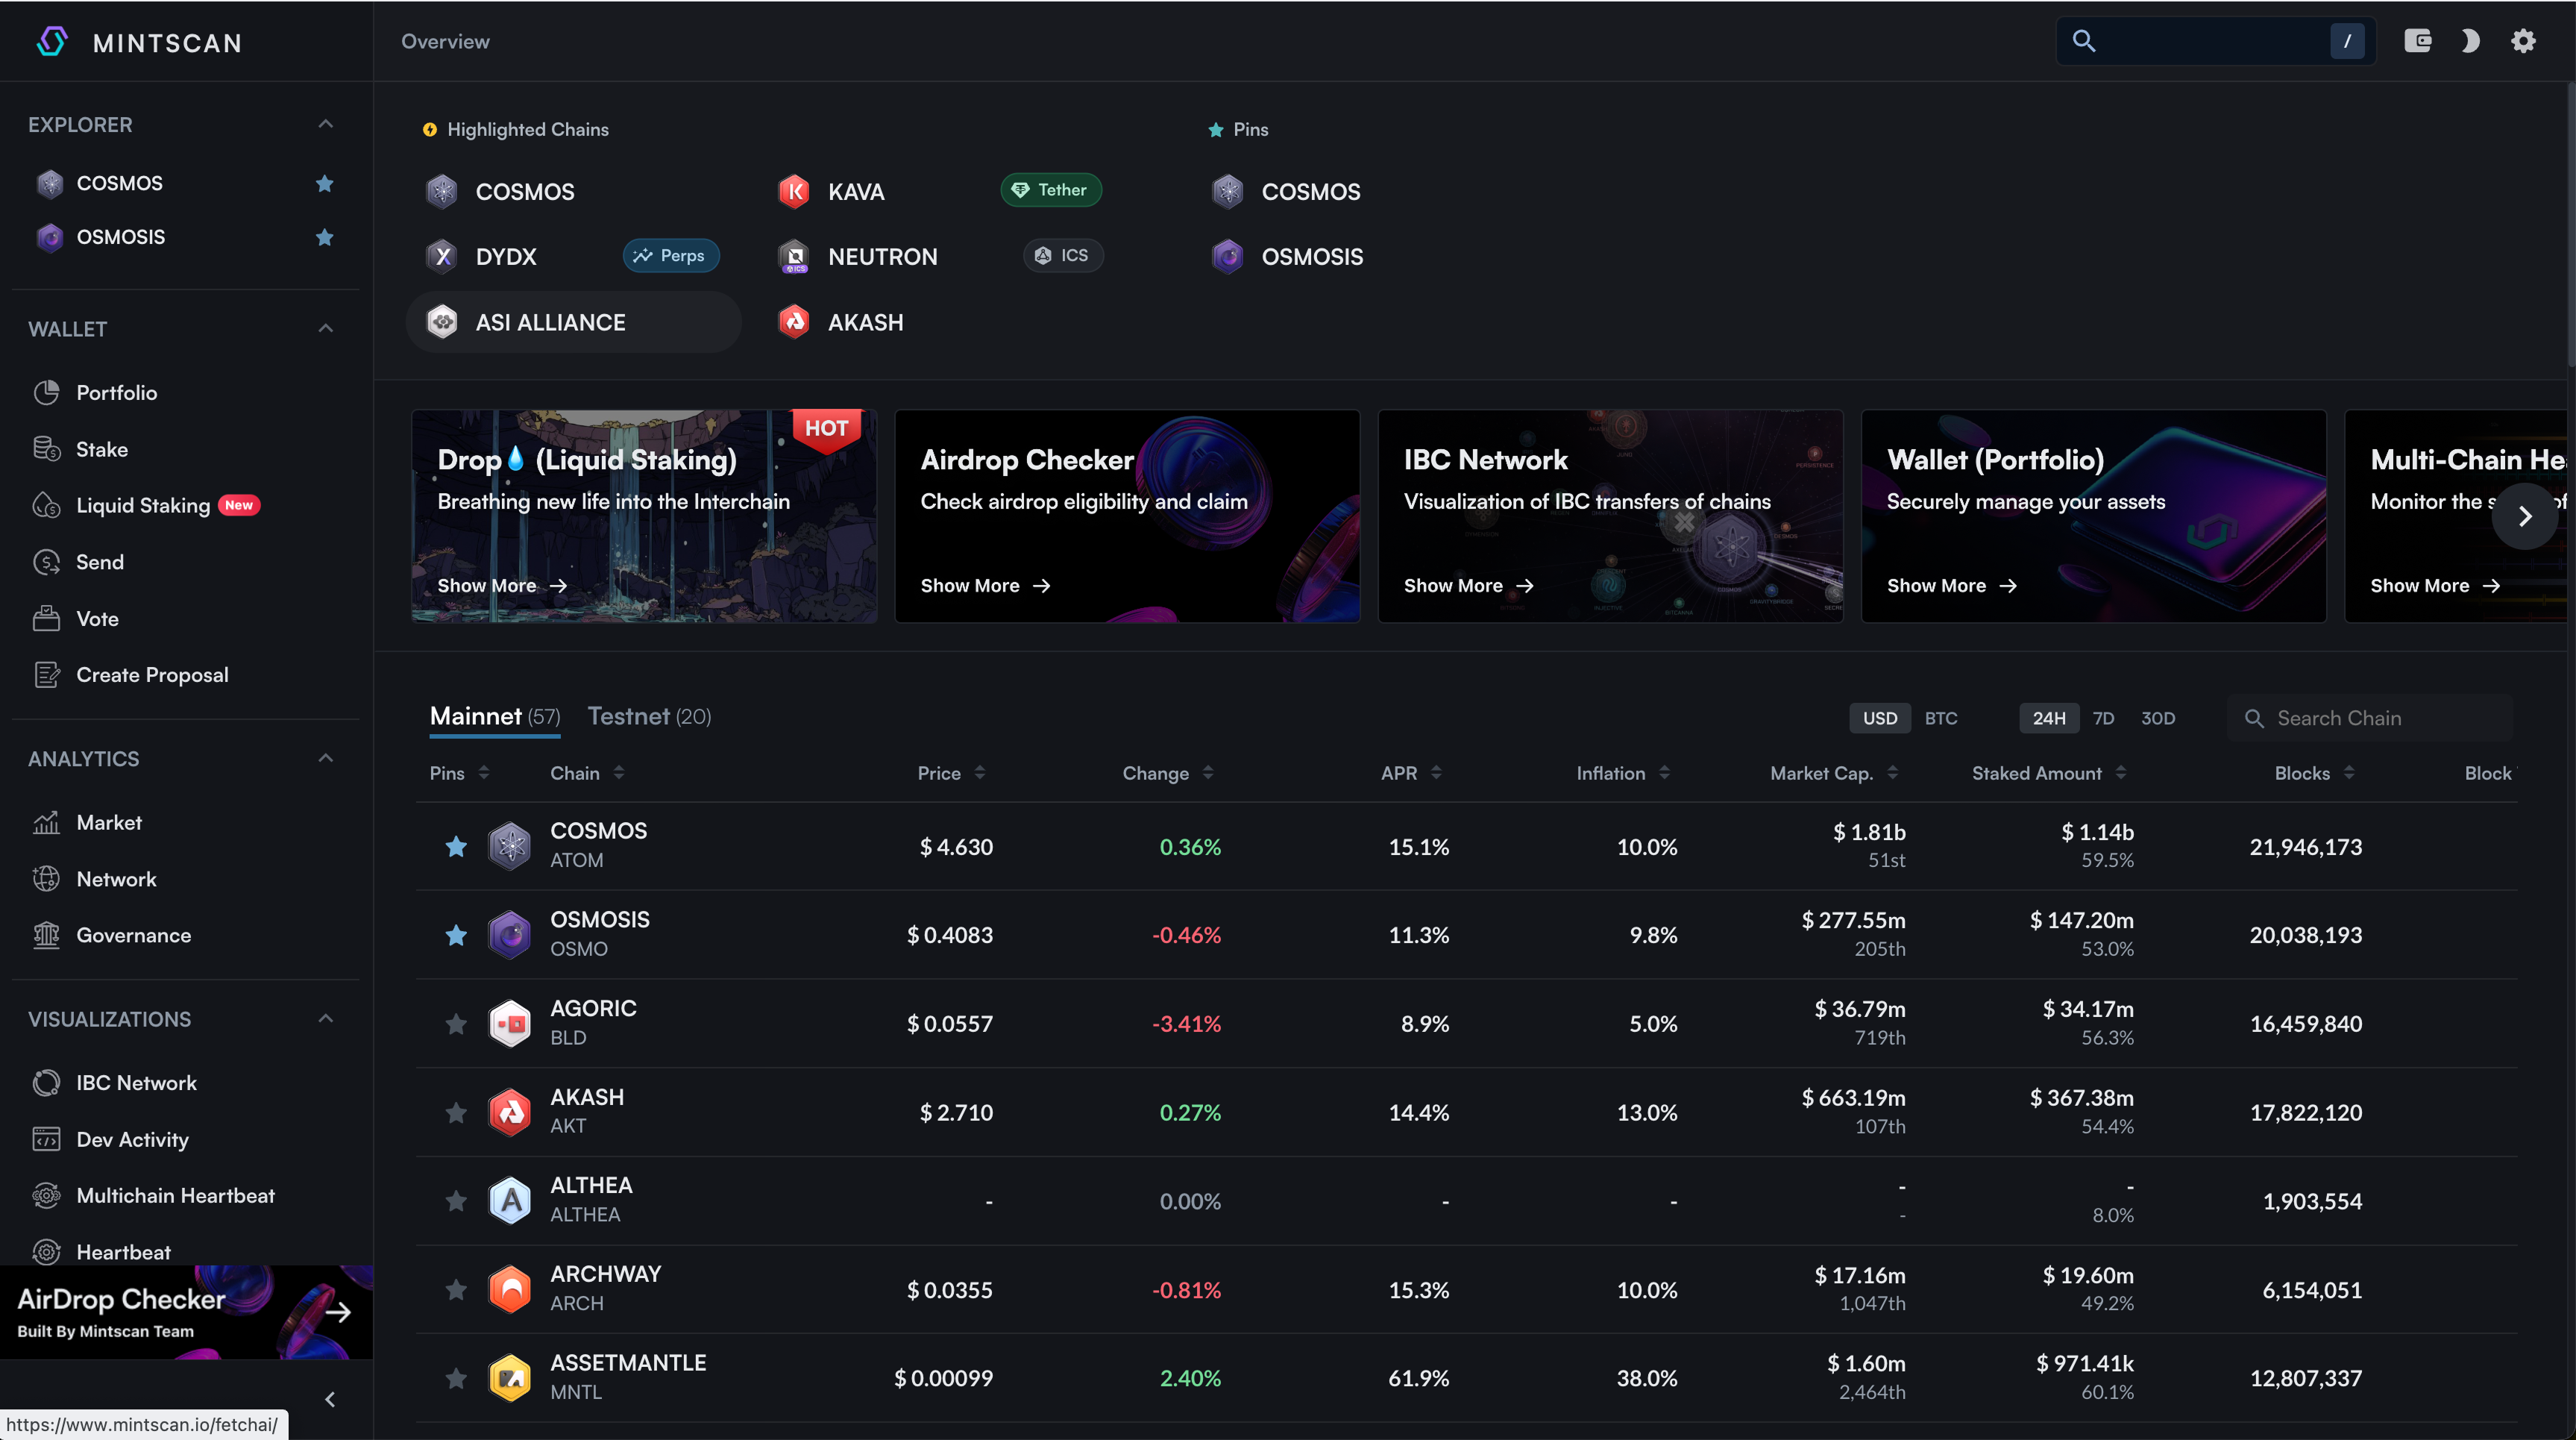The image size is (2576, 1440).
Task: Select BTC currency option
Action: (x=1941, y=718)
